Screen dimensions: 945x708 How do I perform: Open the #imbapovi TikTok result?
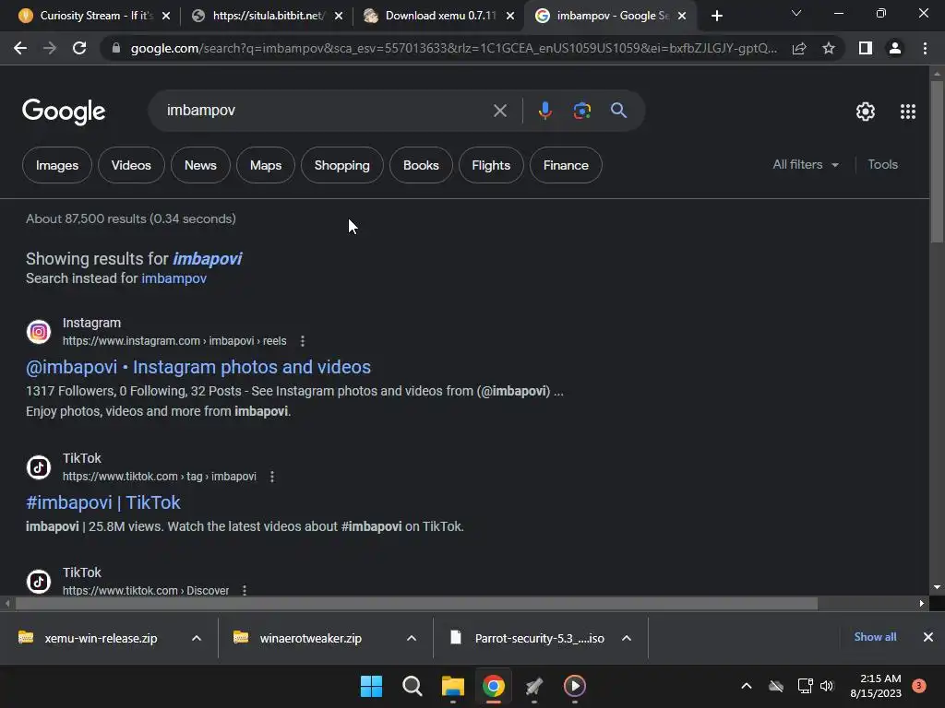[x=103, y=502]
